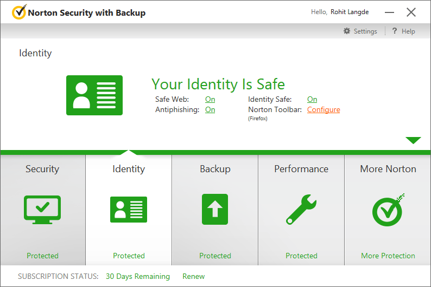The height and width of the screenshot is (287, 431).
Task: Select the Backup upload arrow icon
Action: [x=215, y=209]
